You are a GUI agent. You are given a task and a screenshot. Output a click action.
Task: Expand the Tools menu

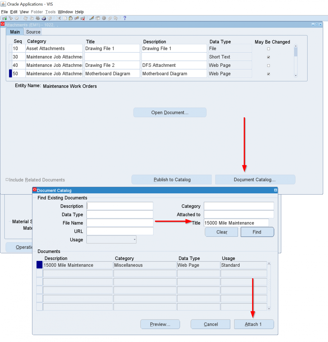click(x=50, y=12)
